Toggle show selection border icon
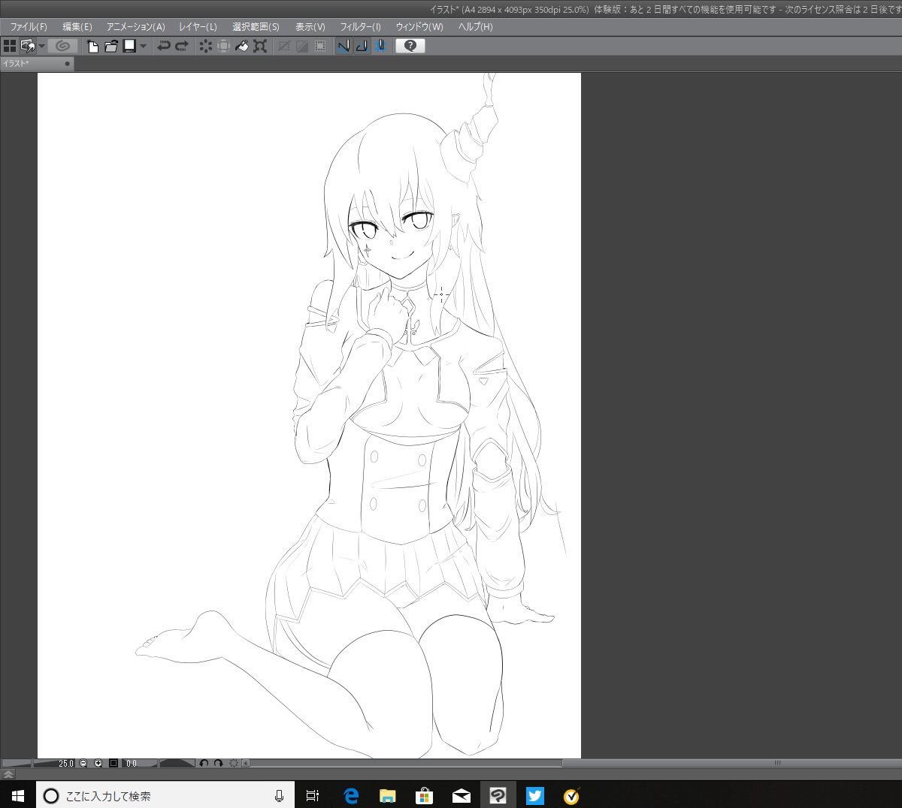 coord(320,46)
